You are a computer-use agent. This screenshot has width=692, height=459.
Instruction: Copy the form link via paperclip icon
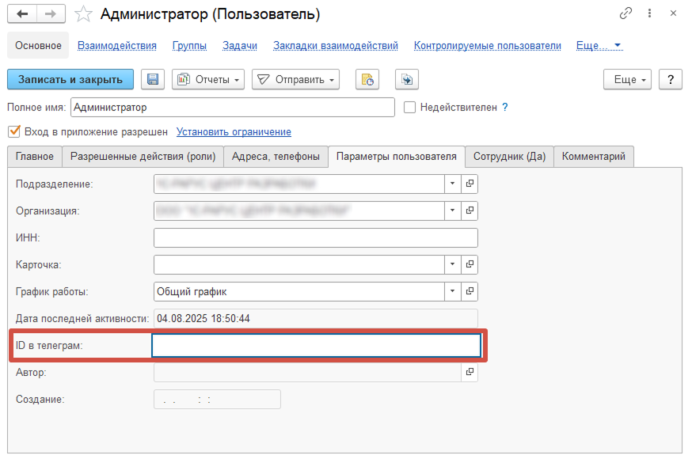pos(626,13)
